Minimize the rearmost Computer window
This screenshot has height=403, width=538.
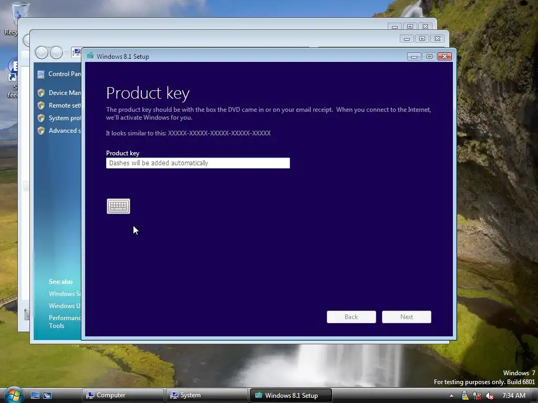(395, 26)
